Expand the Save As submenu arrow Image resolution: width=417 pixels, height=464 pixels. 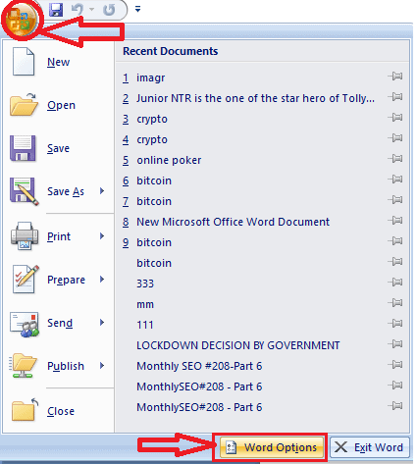pos(102,191)
